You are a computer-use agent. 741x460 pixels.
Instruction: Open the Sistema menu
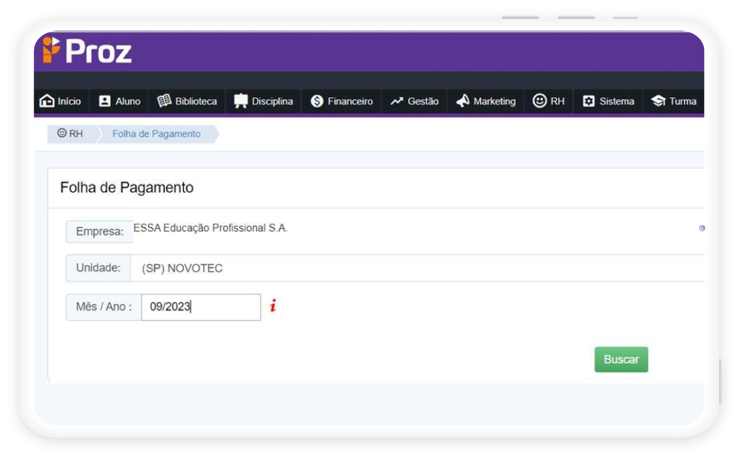click(x=608, y=101)
